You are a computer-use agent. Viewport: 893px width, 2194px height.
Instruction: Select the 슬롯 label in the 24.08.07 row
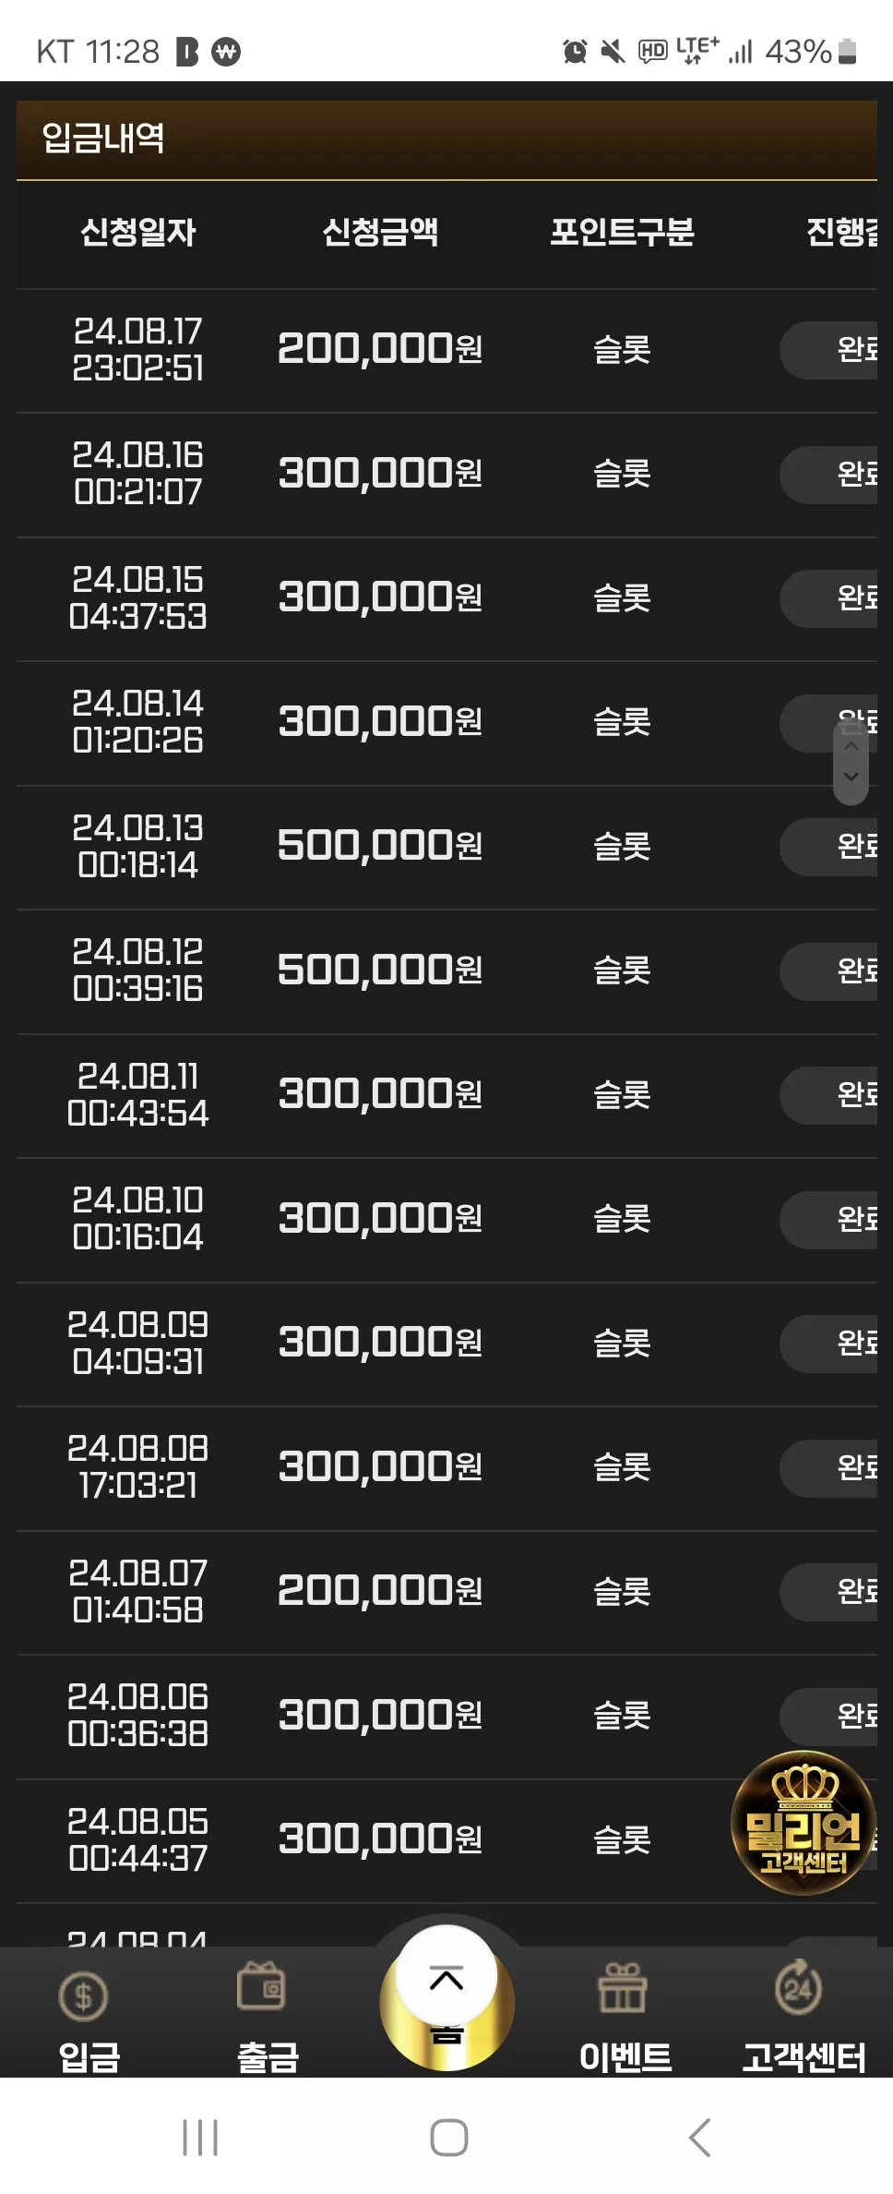coord(622,1591)
